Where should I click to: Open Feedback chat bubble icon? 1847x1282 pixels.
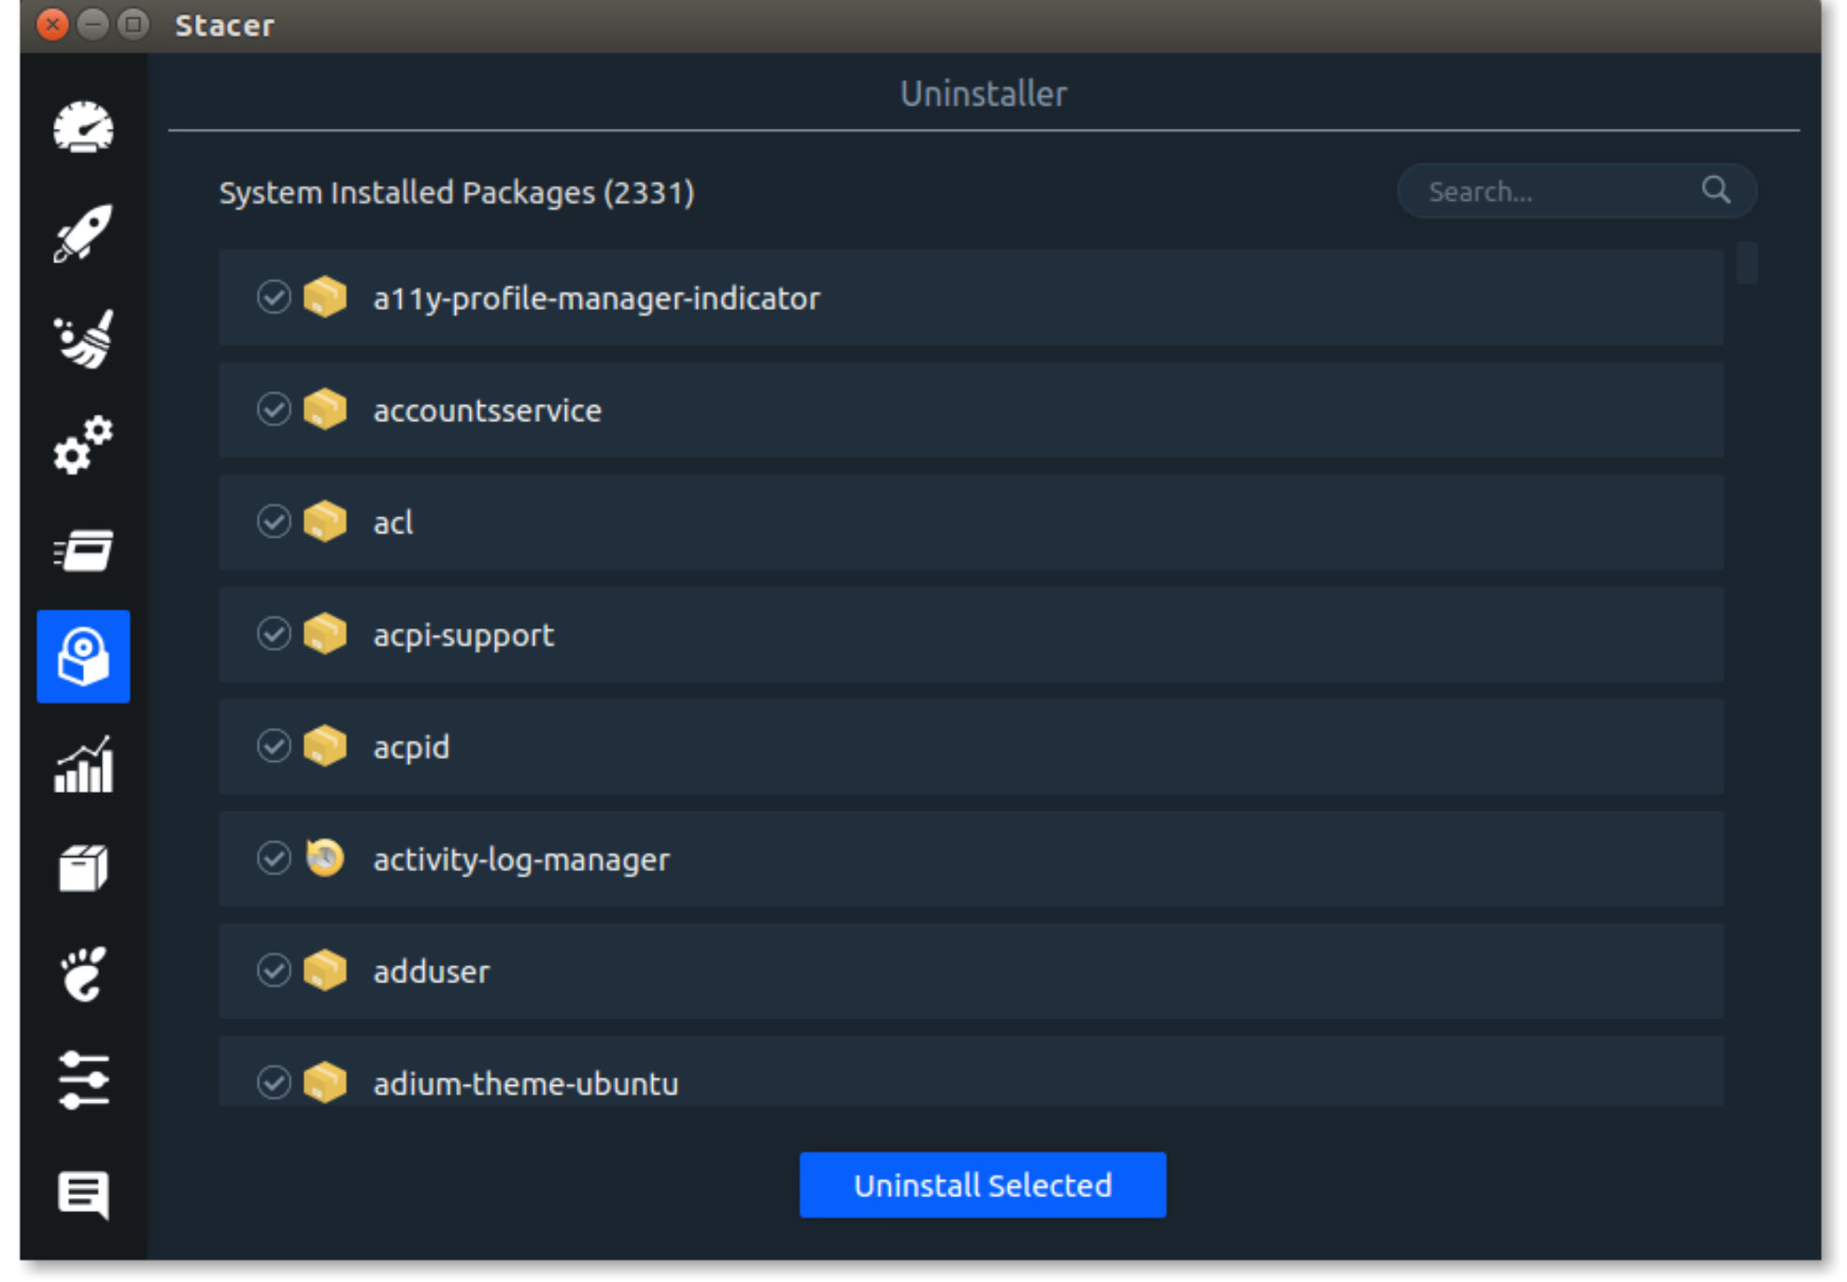(83, 1195)
